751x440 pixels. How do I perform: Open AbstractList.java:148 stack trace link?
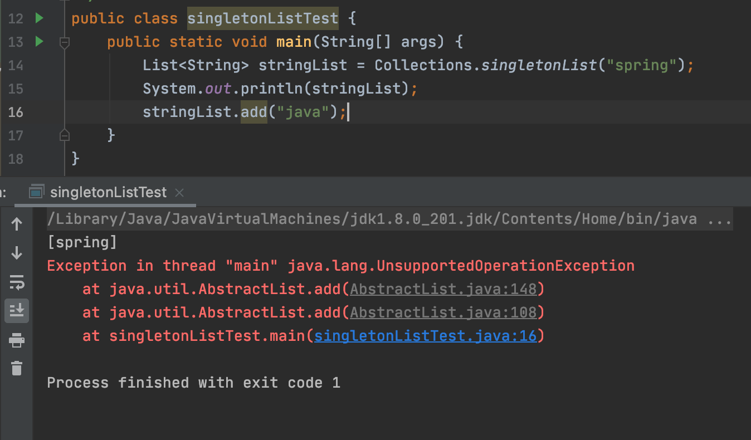pos(443,289)
